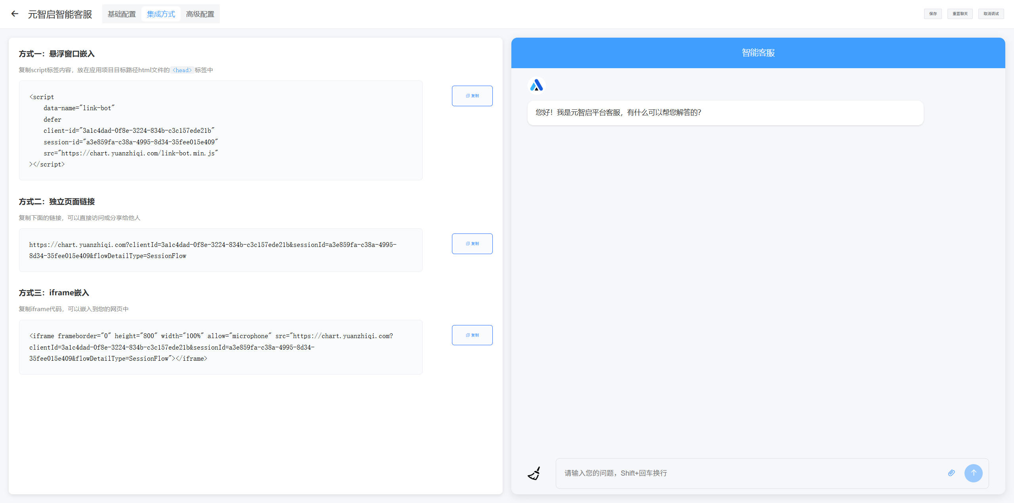This screenshot has height=503, width=1014.
Task: Click the 保存 button
Action: pos(933,14)
